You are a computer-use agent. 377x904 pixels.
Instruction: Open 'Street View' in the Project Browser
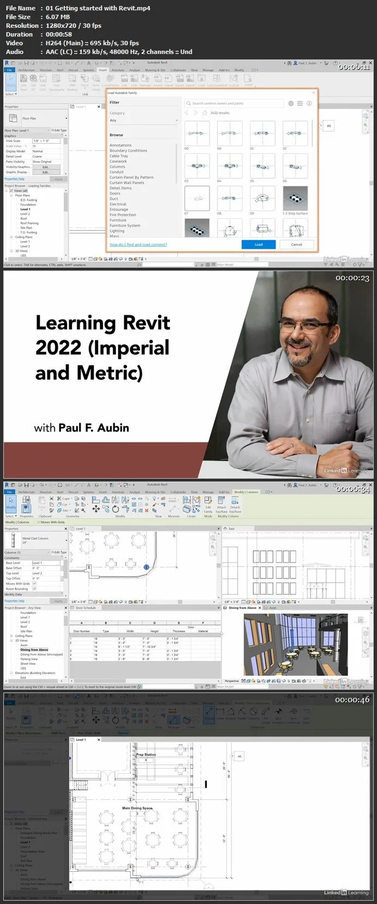pyautogui.click(x=28, y=664)
